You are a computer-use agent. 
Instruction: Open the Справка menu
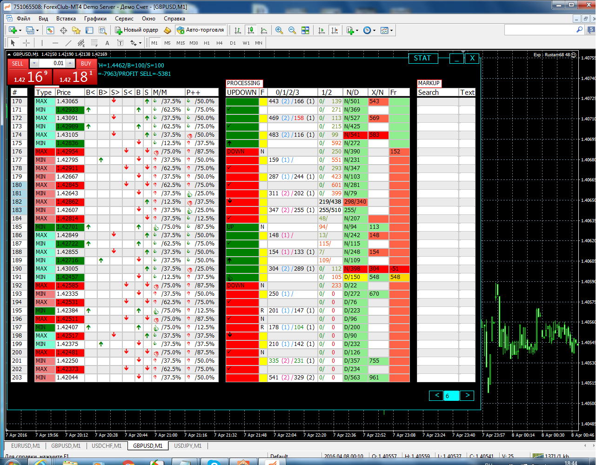174,19
